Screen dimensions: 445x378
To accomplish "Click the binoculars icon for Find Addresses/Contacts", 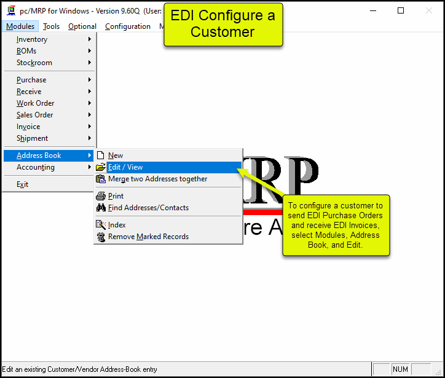I will 101,208.
